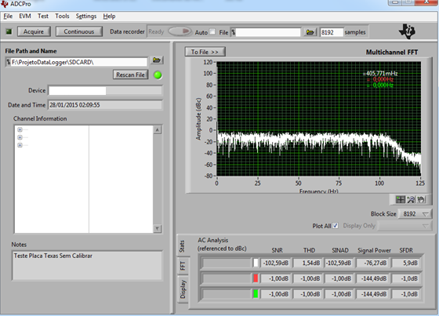Screen dimensions: 439x316
Task: Click the white channel name field in AC Analysis
Action: pyautogui.click(x=227, y=263)
